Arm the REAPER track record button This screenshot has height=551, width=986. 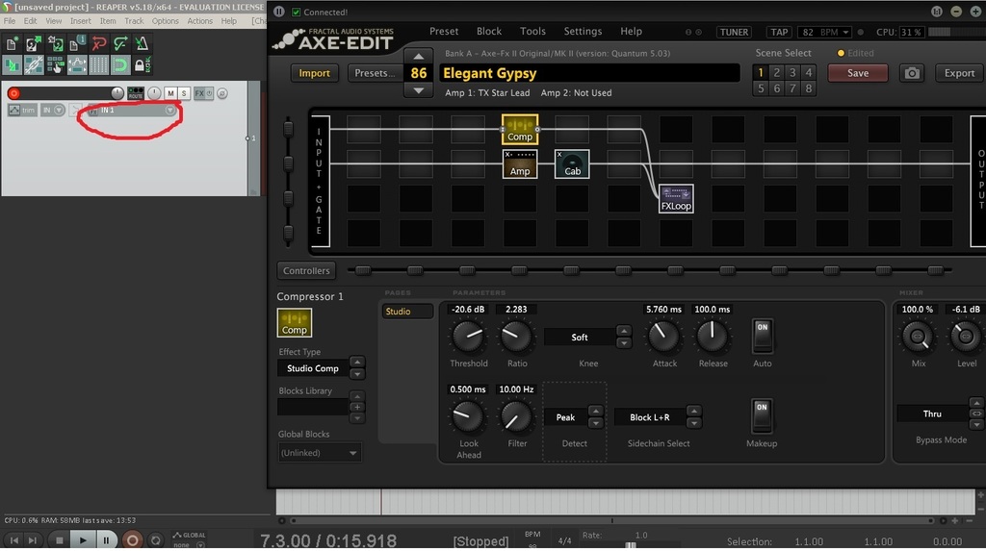[x=13, y=93]
